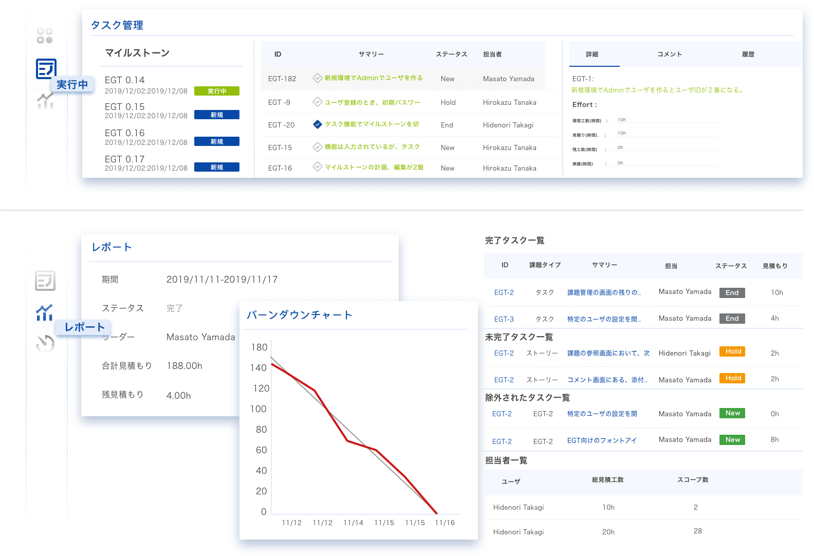Select the history clock icon in lower sidebar
Image resolution: width=814 pixels, height=556 pixels.
tap(45, 343)
